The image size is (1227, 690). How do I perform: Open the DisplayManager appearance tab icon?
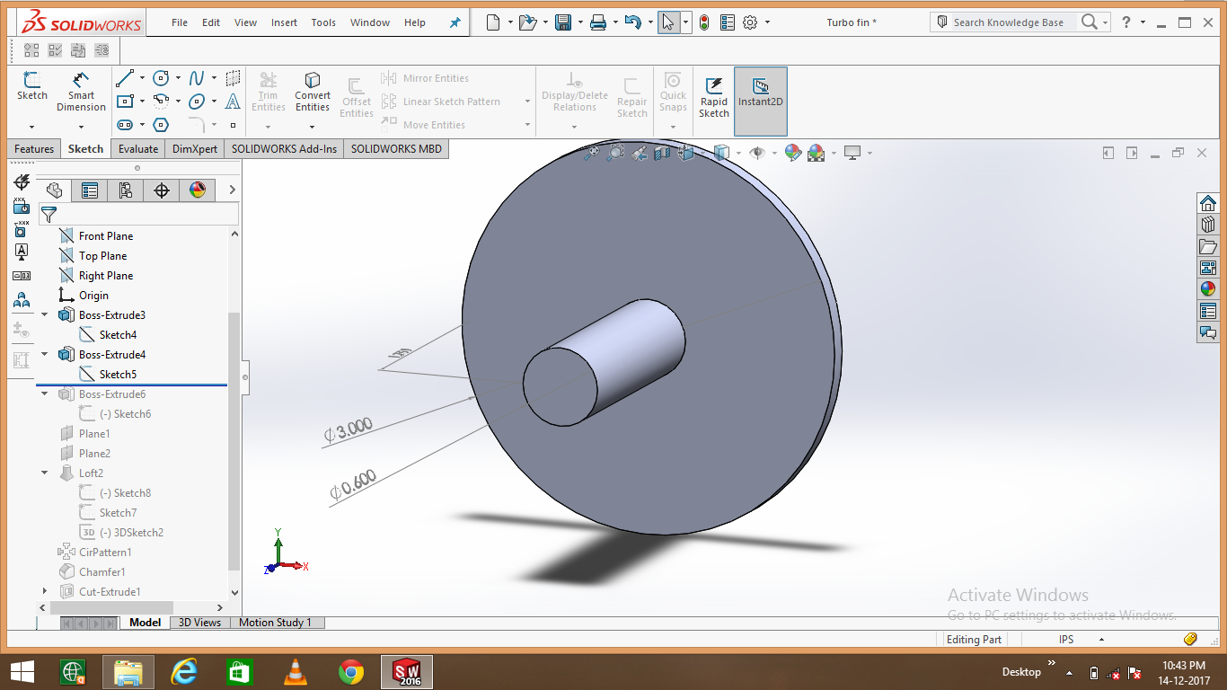pos(198,190)
